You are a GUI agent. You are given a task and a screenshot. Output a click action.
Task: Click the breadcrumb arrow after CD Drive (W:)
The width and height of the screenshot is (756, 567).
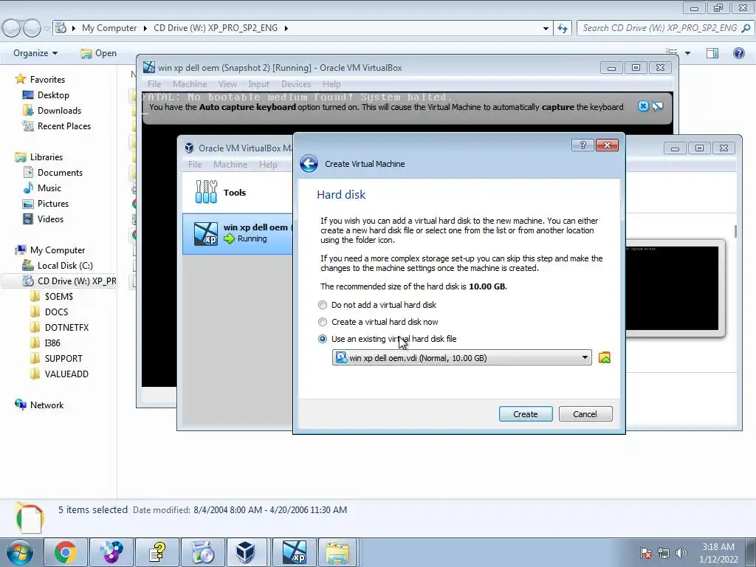286,28
